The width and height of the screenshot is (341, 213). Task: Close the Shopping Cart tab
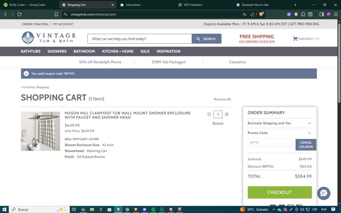[x=112, y=5]
